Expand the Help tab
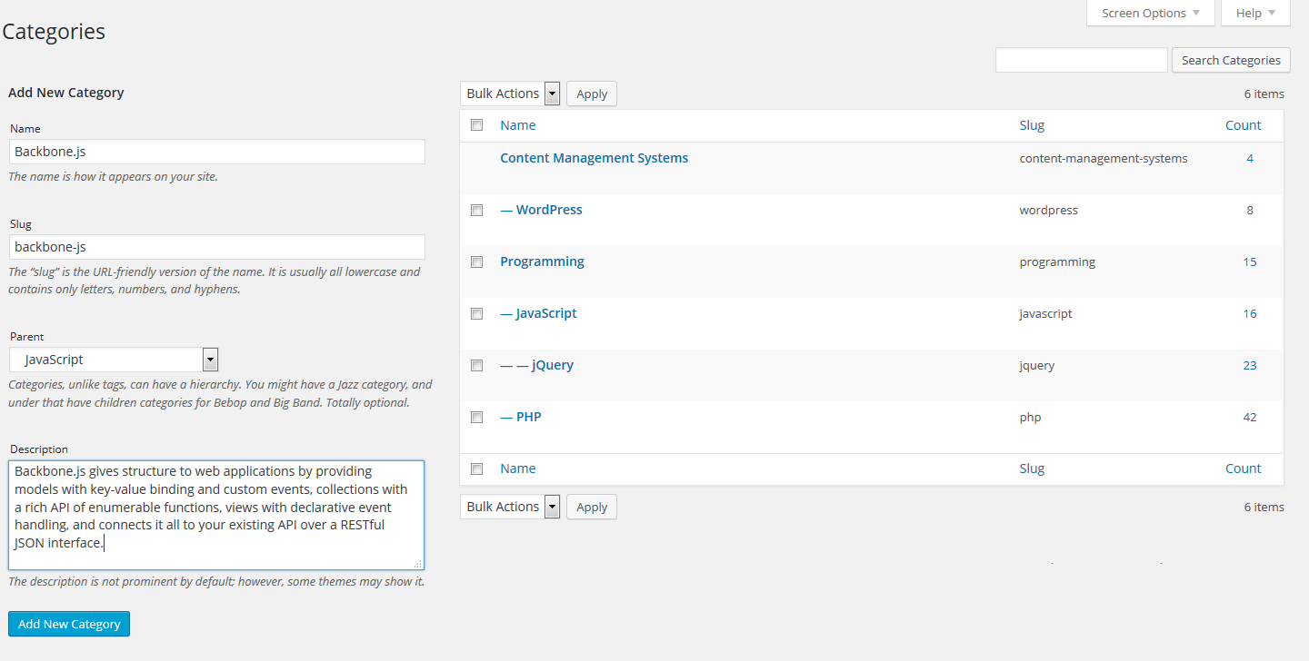This screenshot has height=661, width=1309. (1255, 14)
